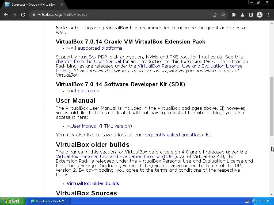Reload the VirtualBox Downloads page
274x205 pixels.
pyautogui.click(x=23, y=15)
